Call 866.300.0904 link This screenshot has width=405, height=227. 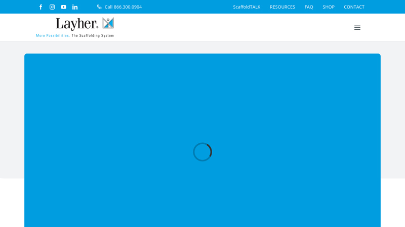(x=123, y=7)
